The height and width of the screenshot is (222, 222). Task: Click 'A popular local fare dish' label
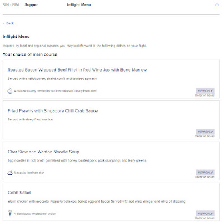click(29, 173)
